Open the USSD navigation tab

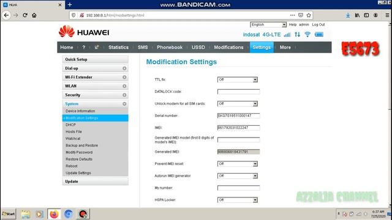tap(198, 47)
